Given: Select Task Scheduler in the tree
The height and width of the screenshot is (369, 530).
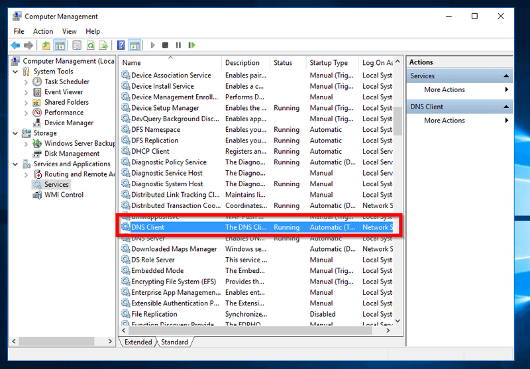Looking at the screenshot, I should click(67, 81).
